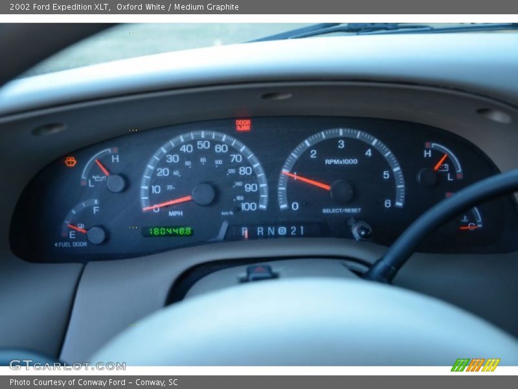Click the green odometer display
This screenshot has width=518, height=389.
click(x=168, y=231)
